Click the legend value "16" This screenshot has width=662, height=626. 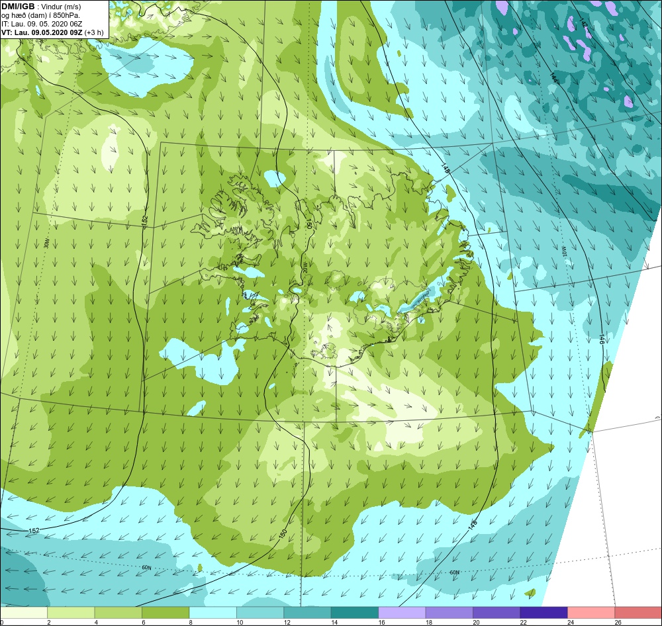[382, 622]
